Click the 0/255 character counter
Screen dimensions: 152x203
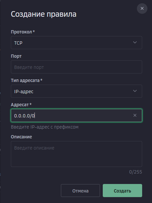coord(136,172)
